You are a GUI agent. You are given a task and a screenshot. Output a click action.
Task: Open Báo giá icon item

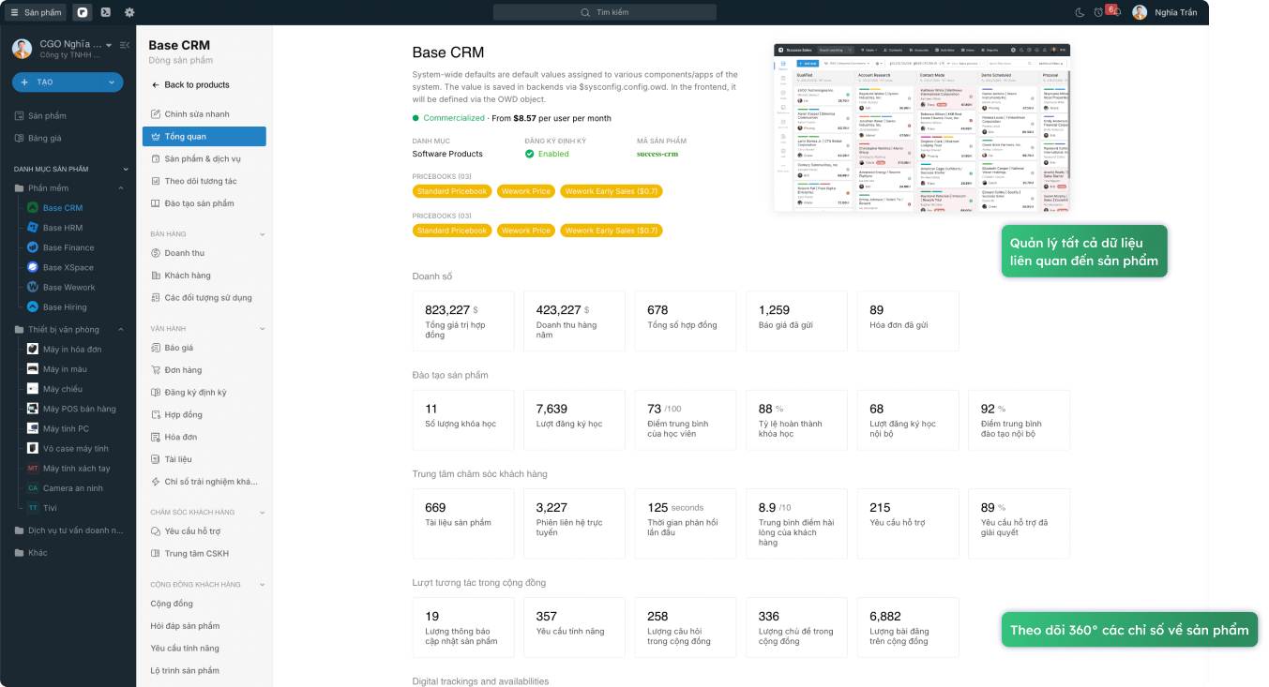(x=156, y=348)
